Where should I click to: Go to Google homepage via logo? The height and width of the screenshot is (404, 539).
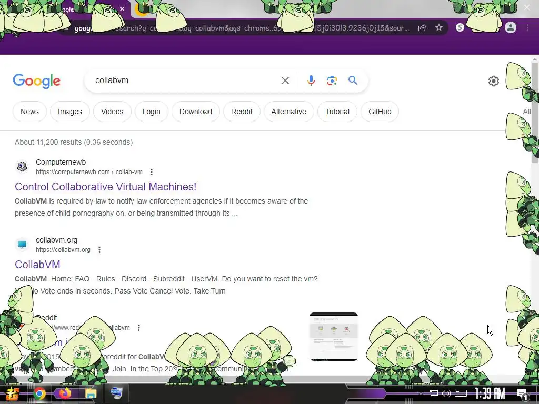tap(36, 81)
